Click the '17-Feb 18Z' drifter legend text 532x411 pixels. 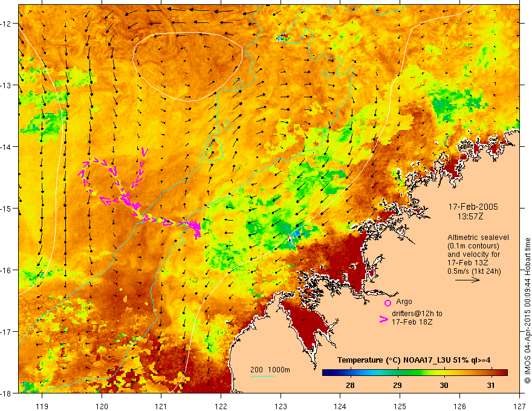(x=412, y=322)
